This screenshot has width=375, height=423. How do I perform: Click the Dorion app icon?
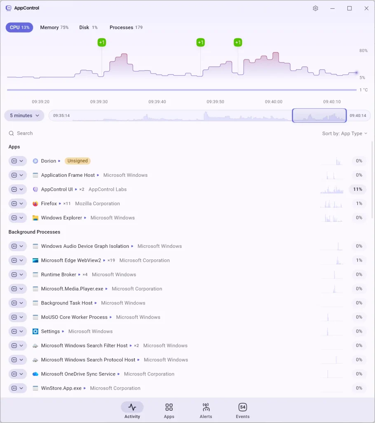tap(35, 161)
